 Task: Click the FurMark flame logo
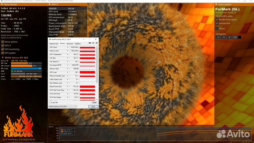18,121
